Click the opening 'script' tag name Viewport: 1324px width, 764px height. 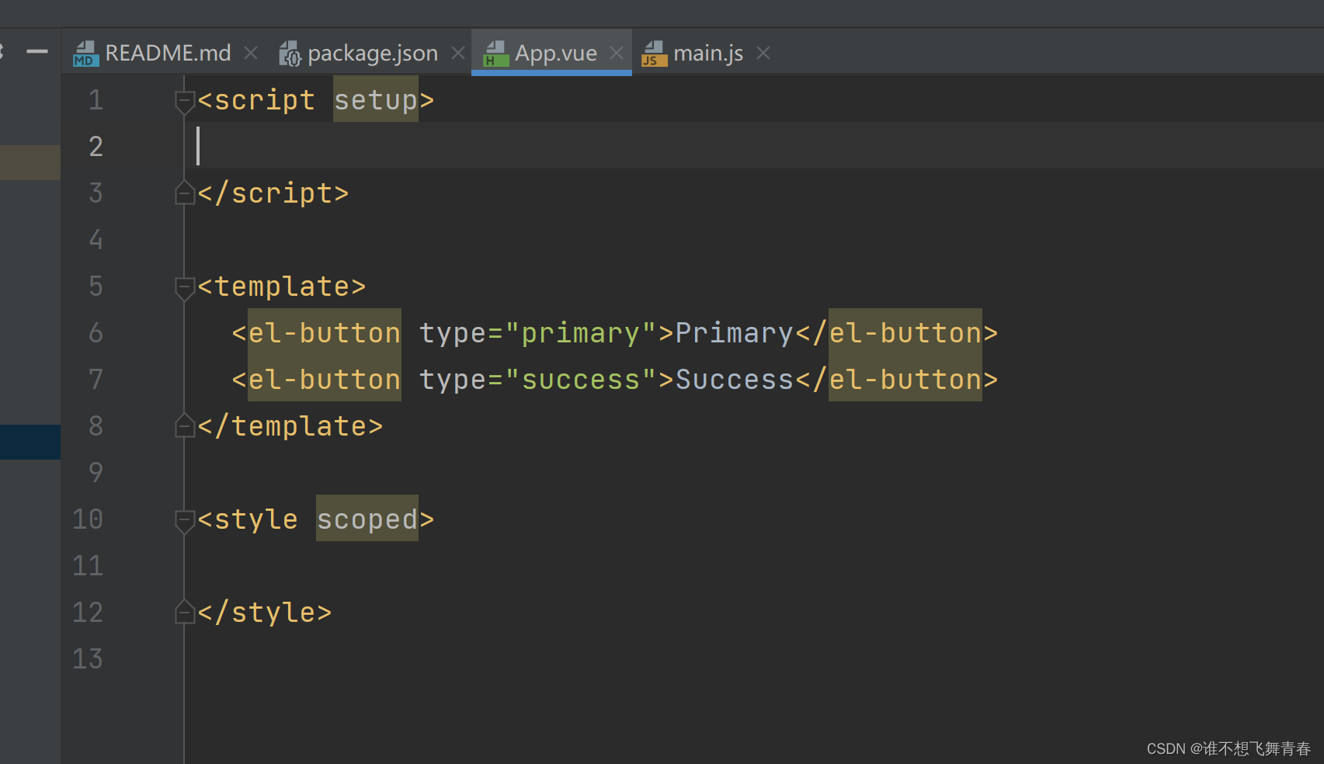coord(265,99)
